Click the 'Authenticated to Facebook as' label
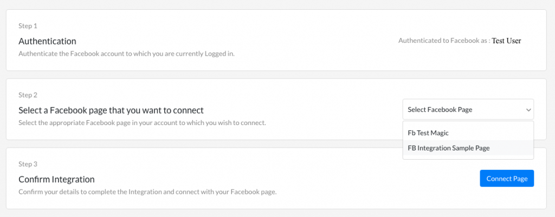This screenshot has width=555, height=217. tap(444, 41)
